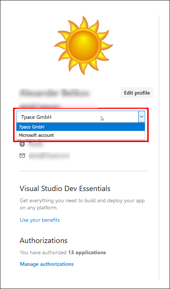Open the Manage authorizations link

(x=47, y=264)
